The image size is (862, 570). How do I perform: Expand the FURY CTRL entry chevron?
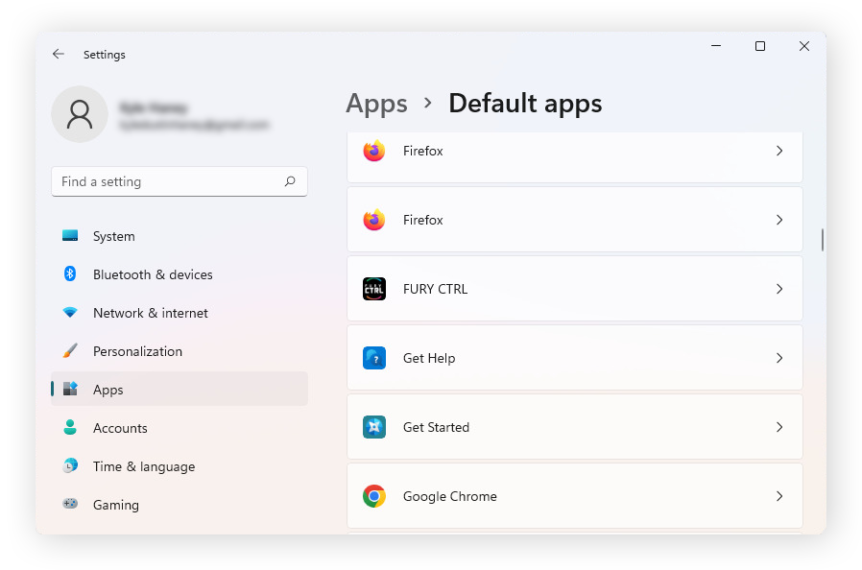coord(779,288)
